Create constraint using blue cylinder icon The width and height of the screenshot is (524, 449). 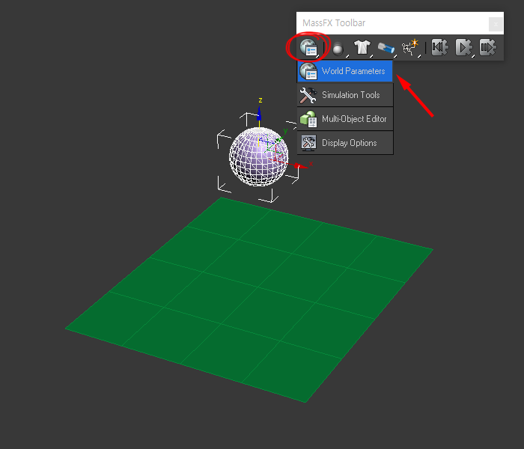click(386, 48)
